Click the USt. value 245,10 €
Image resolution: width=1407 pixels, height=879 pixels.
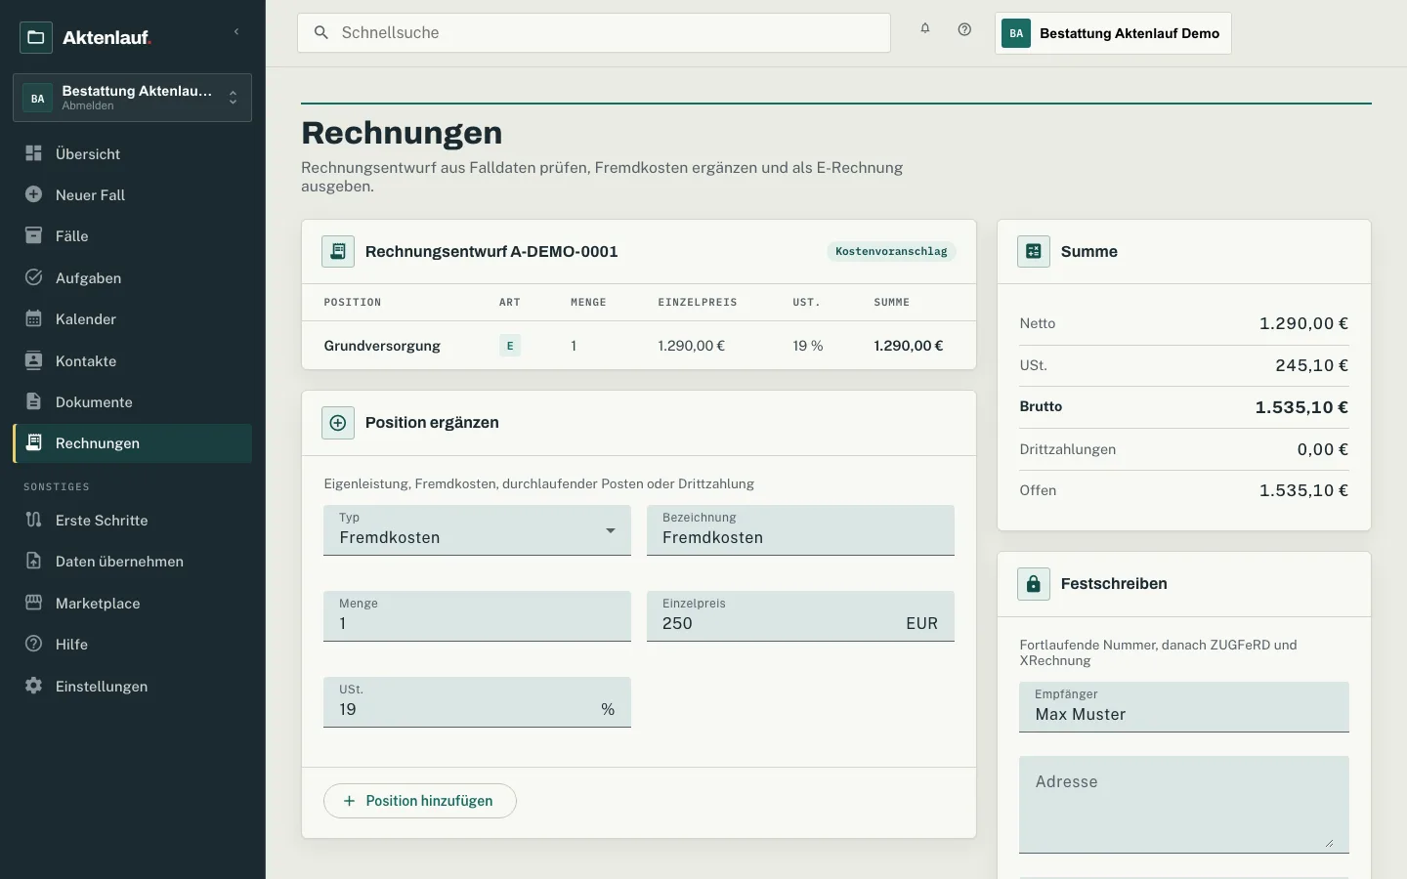(x=1311, y=365)
